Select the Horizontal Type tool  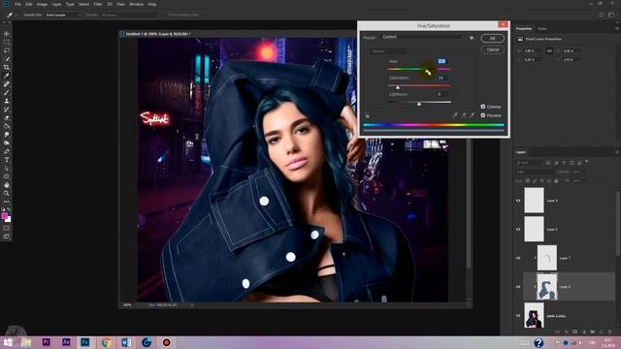point(7,160)
